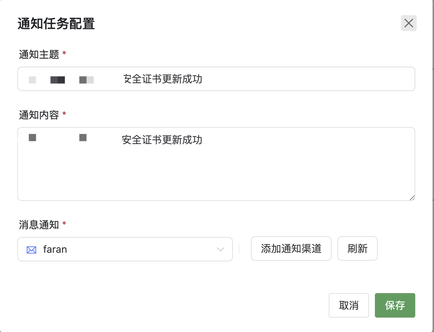Click 取消 to cancel
Image resolution: width=434 pixels, height=332 pixels.
pos(349,305)
